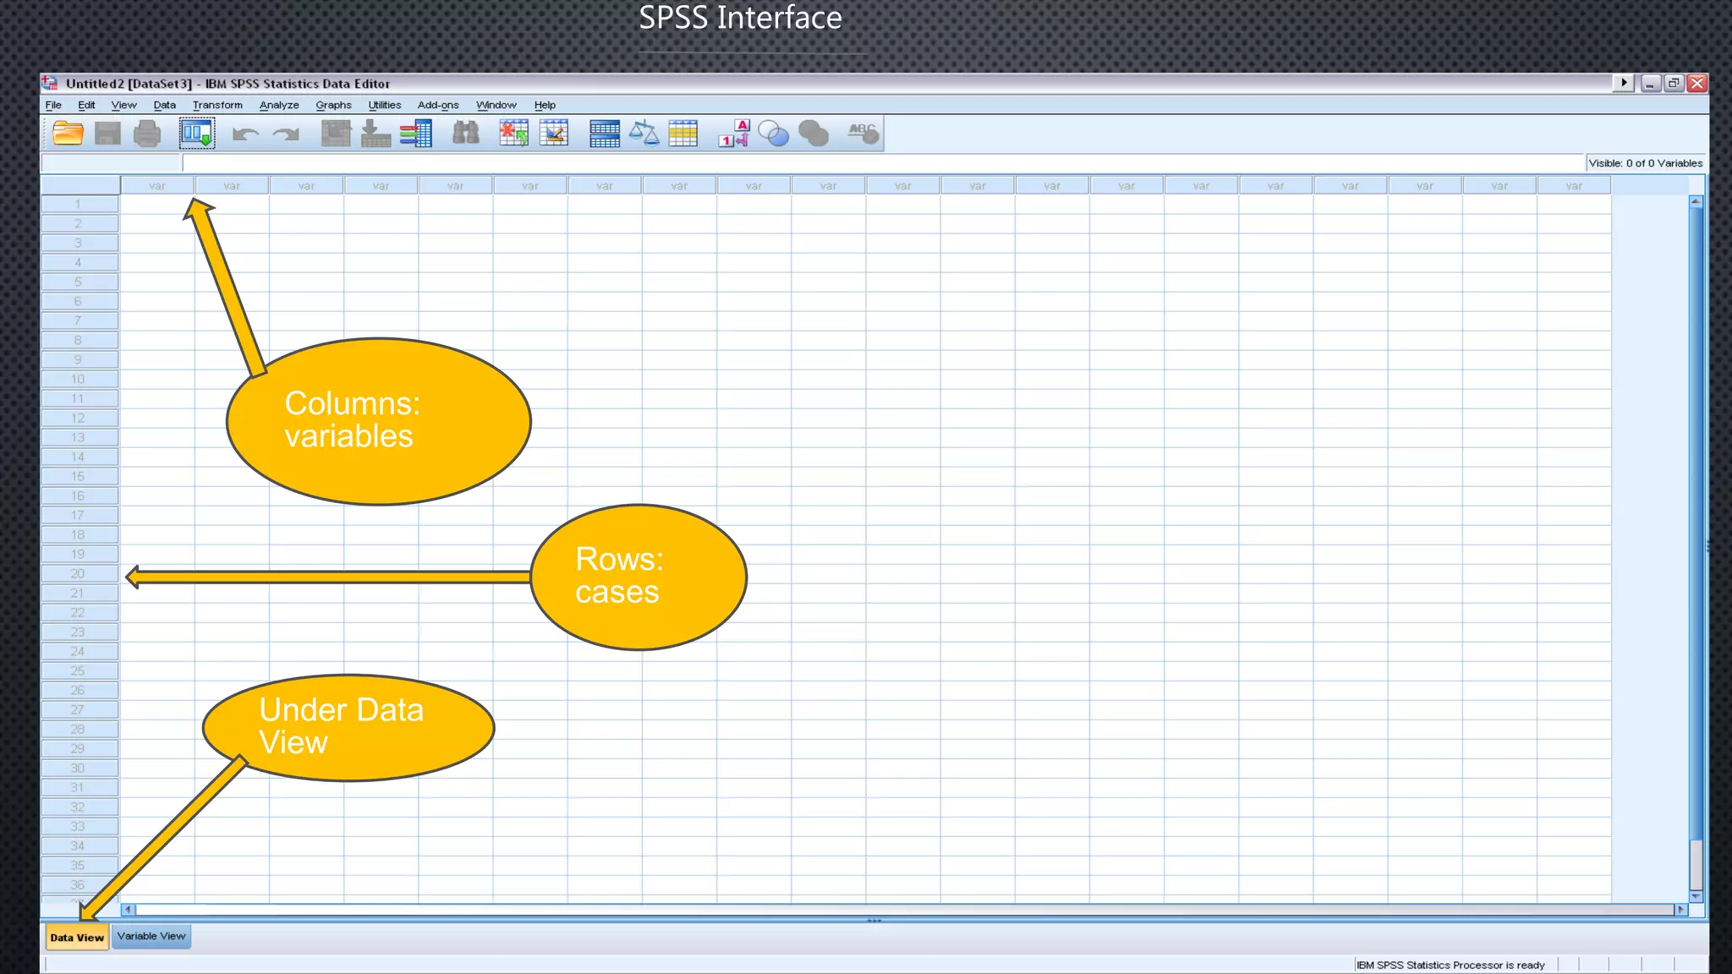Click the Open data document folder icon
Viewport: 1732px width, 974px height.
(x=68, y=134)
